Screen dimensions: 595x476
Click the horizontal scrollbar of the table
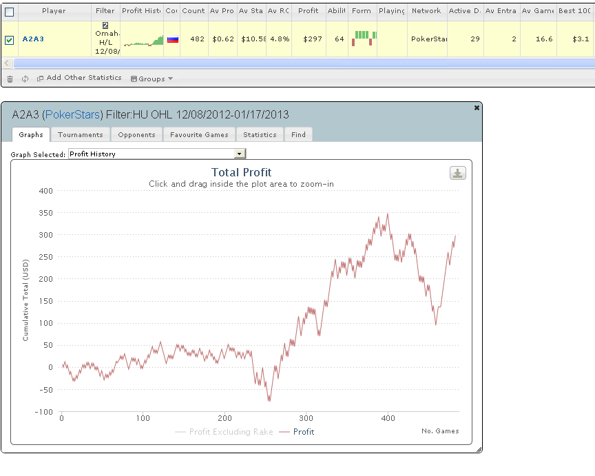pyautogui.click(x=304, y=63)
